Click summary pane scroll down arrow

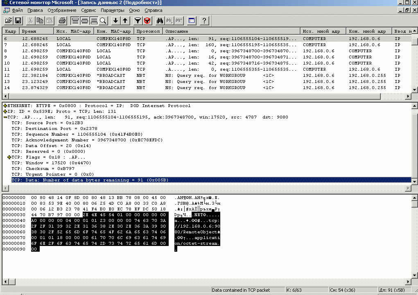pos(414,89)
